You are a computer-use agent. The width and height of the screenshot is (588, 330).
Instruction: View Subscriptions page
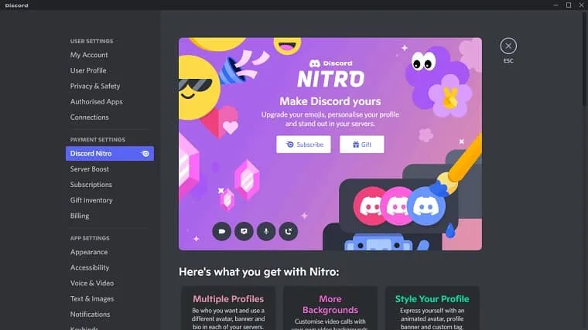pyautogui.click(x=91, y=185)
